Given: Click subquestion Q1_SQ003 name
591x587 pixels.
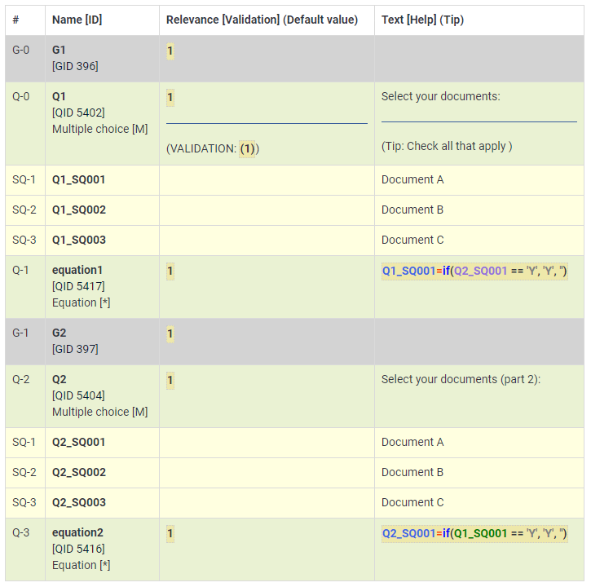Looking at the screenshot, I should point(78,241).
